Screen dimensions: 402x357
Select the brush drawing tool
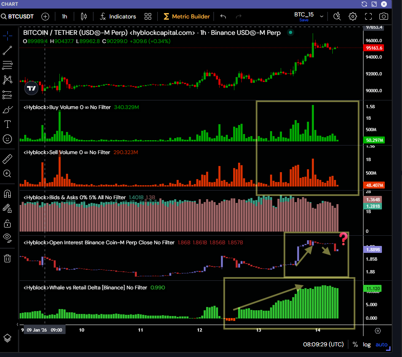coord(7,109)
